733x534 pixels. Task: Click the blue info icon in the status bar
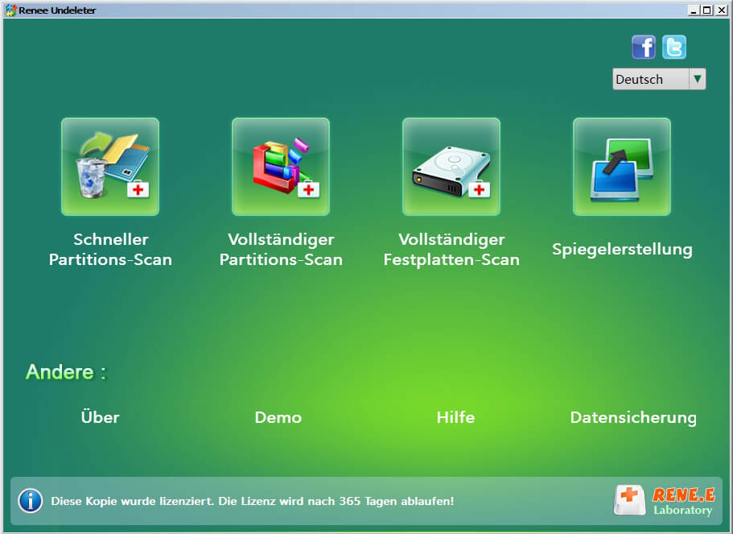(x=31, y=501)
